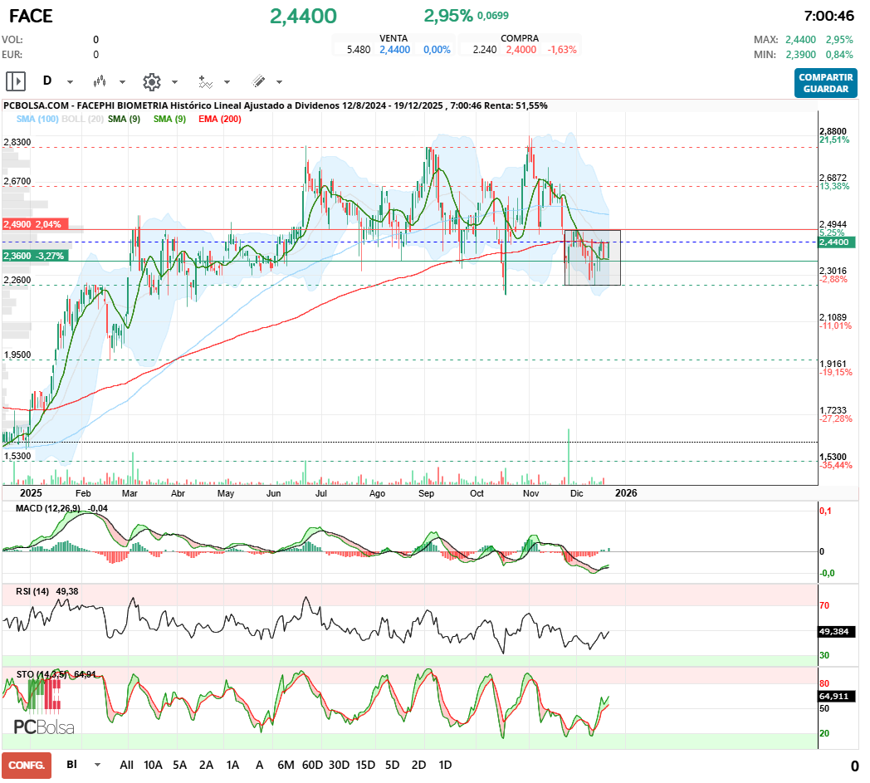The width and height of the screenshot is (870, 783).
Task: Open the add indicators icon
Action: pyautogui.click(x=205, y=81)
